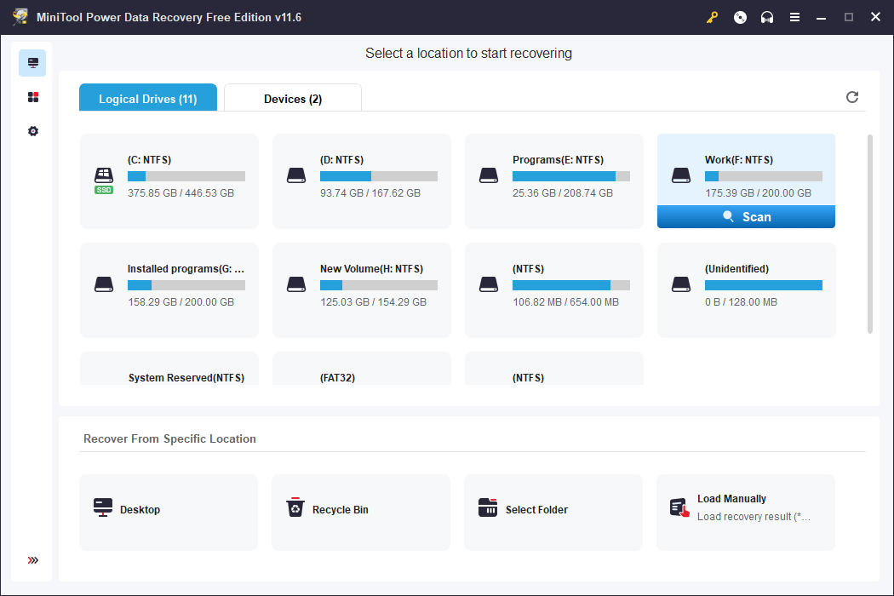
Task: Open the bootable media disc icon
Action: (740, 17)
